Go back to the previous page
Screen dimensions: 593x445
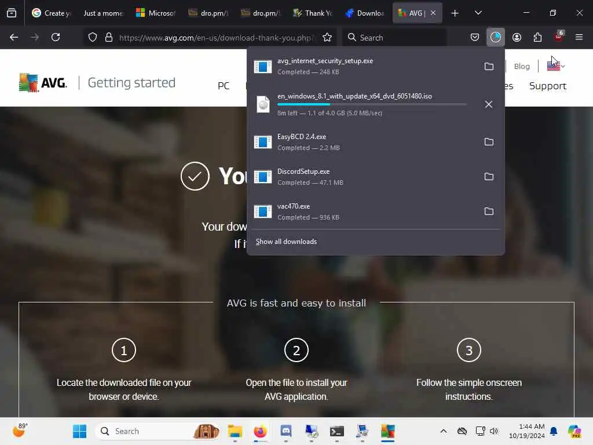14,37
